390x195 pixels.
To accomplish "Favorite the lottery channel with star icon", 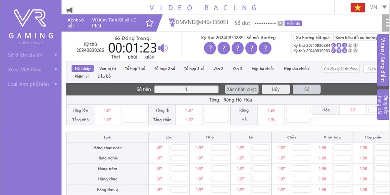I will (x=150, y=23).
